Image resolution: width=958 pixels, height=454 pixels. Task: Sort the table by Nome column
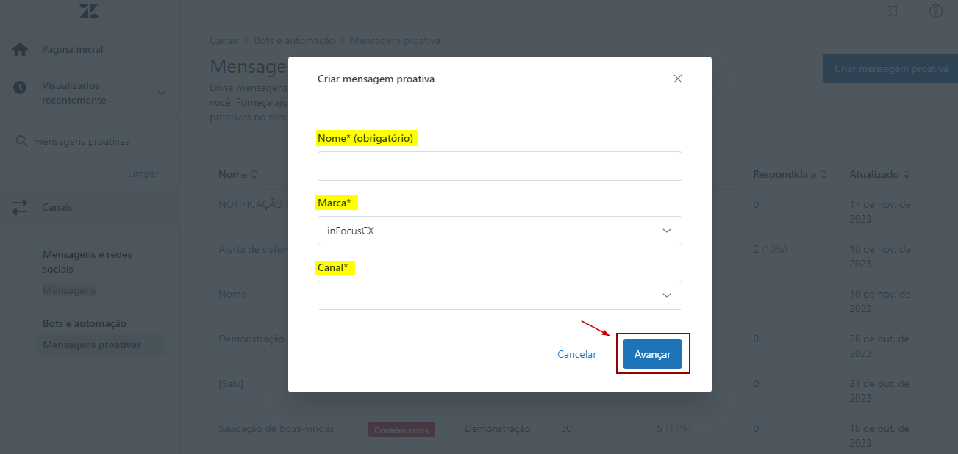237,175
